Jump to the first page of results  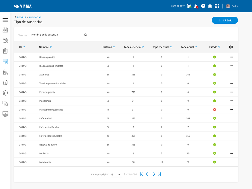142,174
